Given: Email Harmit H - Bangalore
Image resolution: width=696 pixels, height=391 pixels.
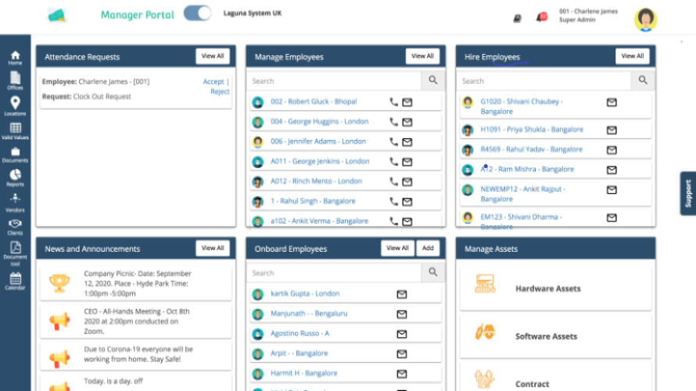Looking at the screenshot, I should pos(402,374).
